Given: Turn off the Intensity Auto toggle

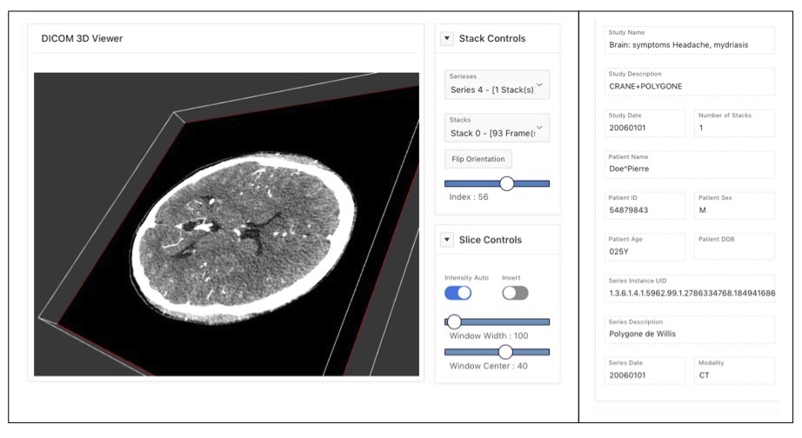Looking at the screenshot, I should point(458,293).
